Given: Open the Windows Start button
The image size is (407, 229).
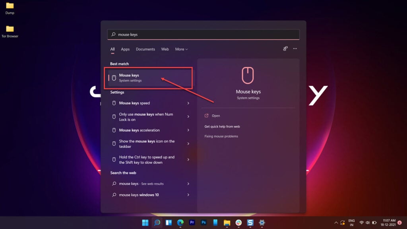Looking at the screenshot, I should pyautogui.click(x=145, y=223).
